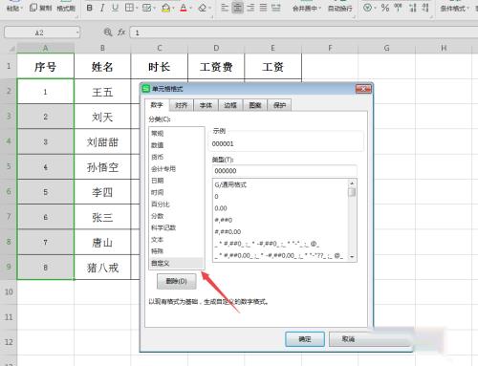Viewport: 478px width, 366px height.
Task: Click type list scroll up arrow
Action: coord(352,183)
